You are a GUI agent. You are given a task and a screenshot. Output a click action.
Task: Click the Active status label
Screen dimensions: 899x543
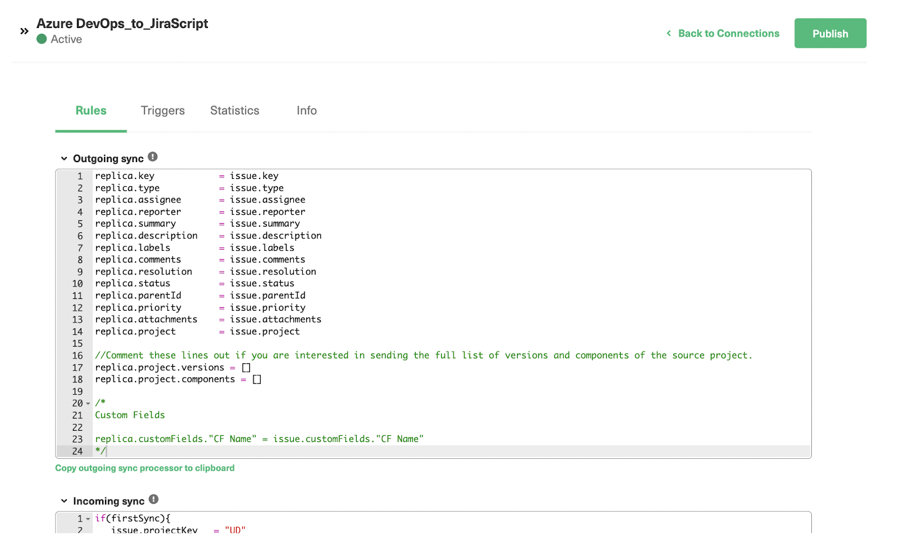tap(66, 39)
